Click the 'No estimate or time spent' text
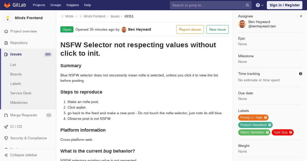This screenshot has height=161, width=307. [x=259, y=80]
